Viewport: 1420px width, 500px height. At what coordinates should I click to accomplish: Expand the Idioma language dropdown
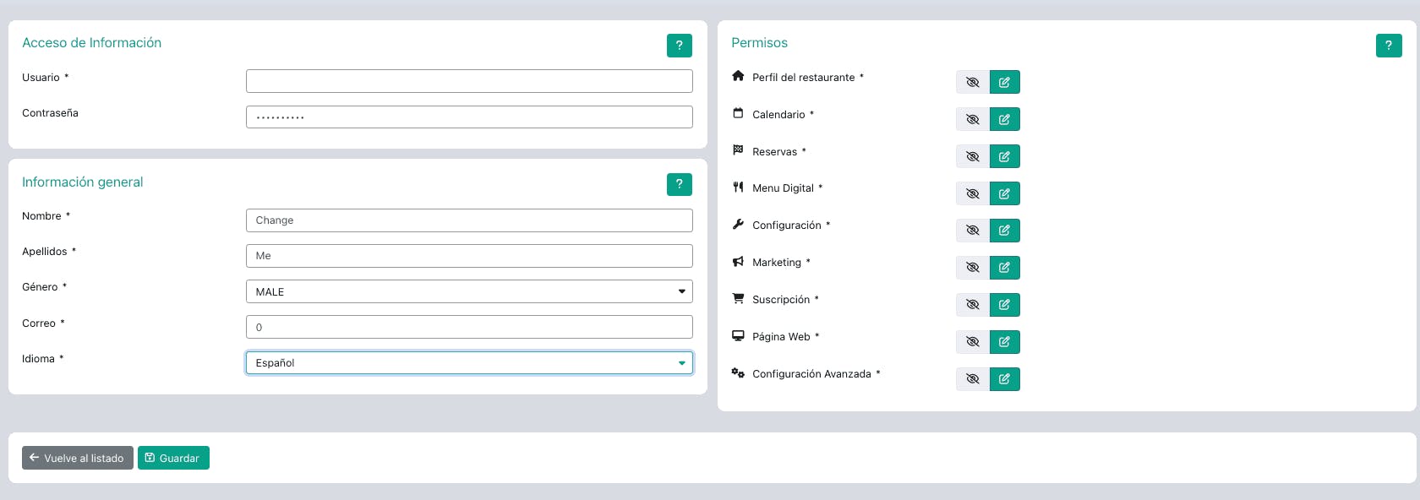(x=469, y=363)
